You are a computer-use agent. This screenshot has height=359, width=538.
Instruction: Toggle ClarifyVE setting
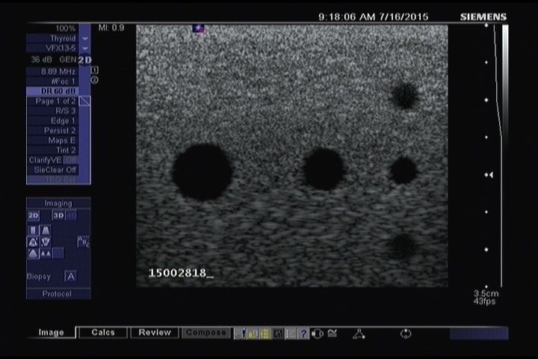58,160
